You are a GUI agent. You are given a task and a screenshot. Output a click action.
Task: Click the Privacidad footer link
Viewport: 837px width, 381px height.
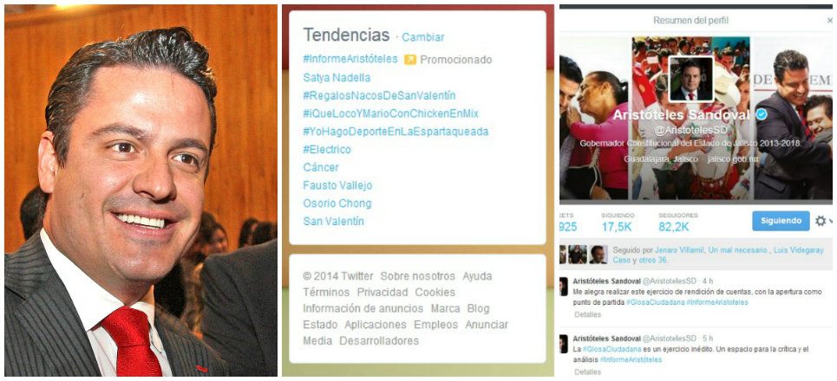[x=383, y=292]
